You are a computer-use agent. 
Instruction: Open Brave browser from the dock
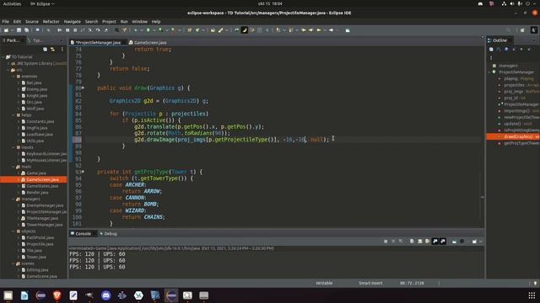[x=57, y=295]
